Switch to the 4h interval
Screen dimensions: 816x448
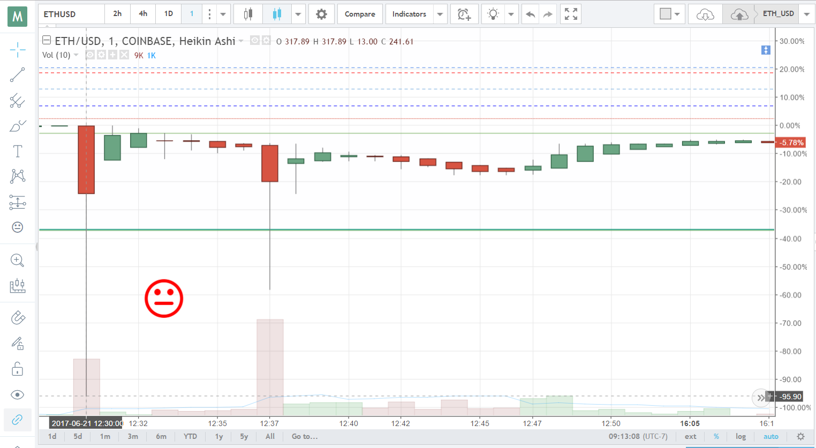point(143,14)
